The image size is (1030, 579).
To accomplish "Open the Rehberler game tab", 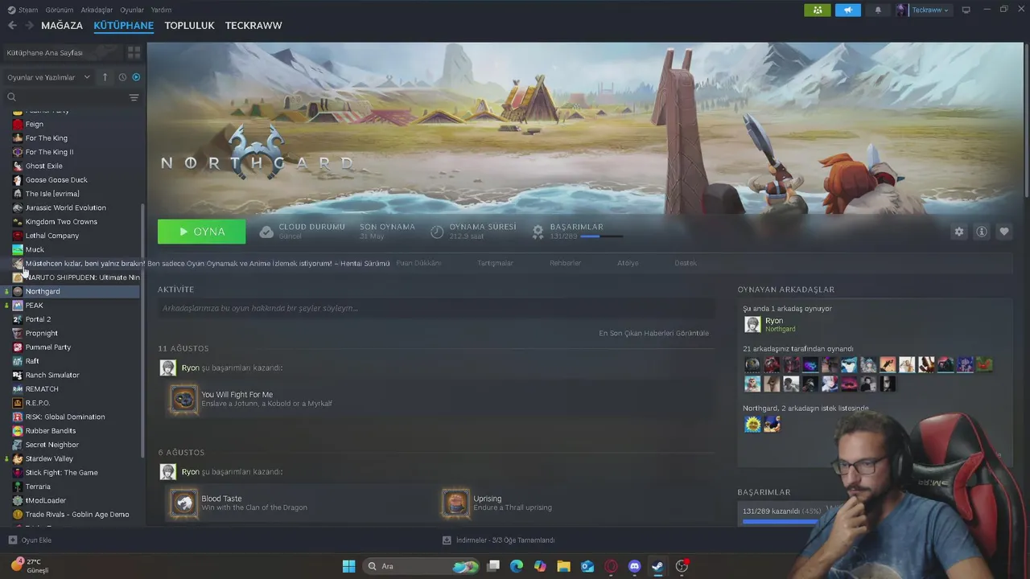I will pyautogui.click(x=565, y=263).
